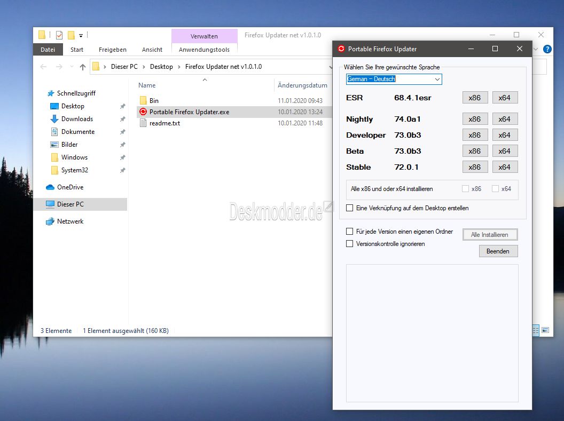Viewport: 564px width, 421px height.
Task: Navigate back in Explorer
Action: [43, 67]
